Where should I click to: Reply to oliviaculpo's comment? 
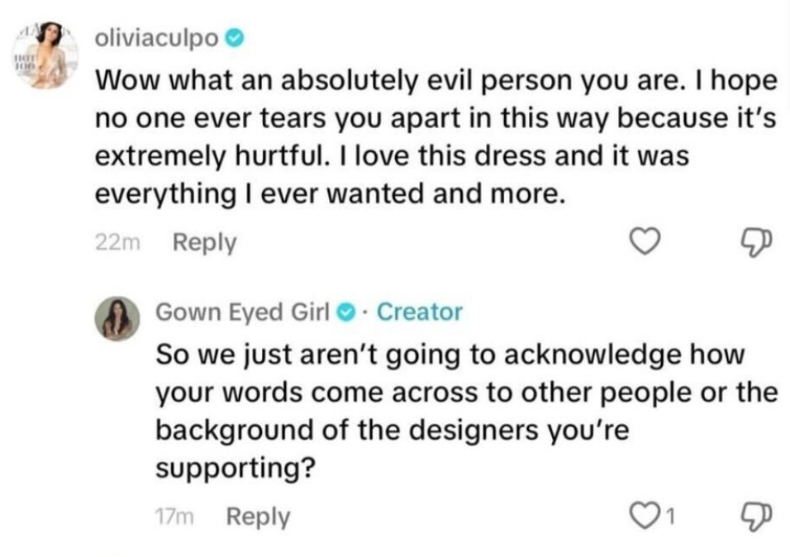click(204, 242)
